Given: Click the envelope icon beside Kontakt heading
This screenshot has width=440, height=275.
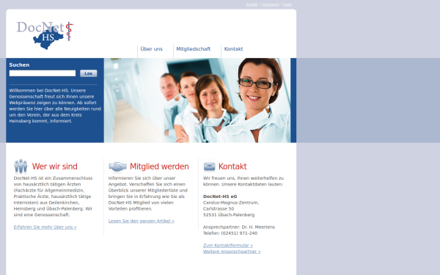Looking at the screenshot, I should point(209,166).
